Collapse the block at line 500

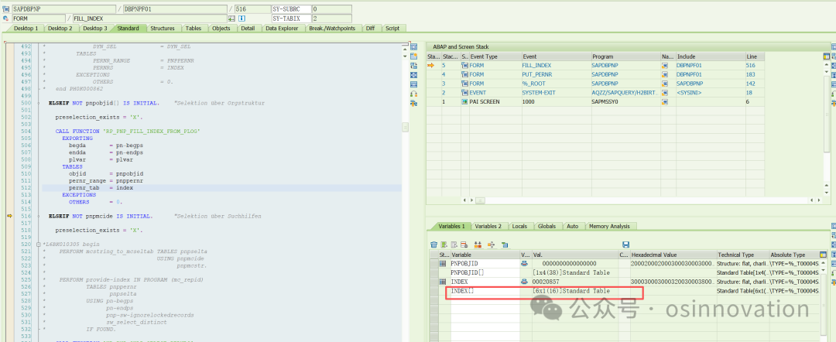click(38, 103)
